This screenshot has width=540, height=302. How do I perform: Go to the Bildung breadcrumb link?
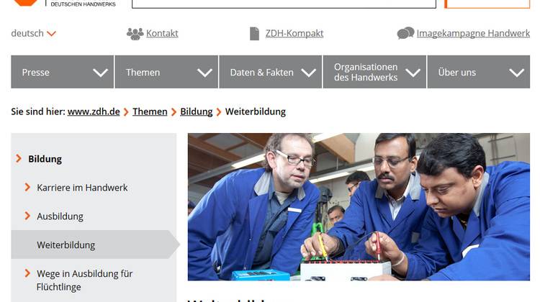[x=197, y=111]
